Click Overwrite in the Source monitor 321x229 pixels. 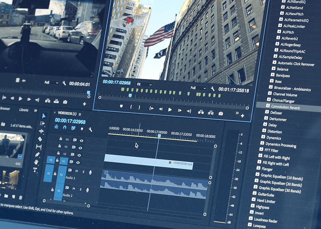(x=56, y=101)
